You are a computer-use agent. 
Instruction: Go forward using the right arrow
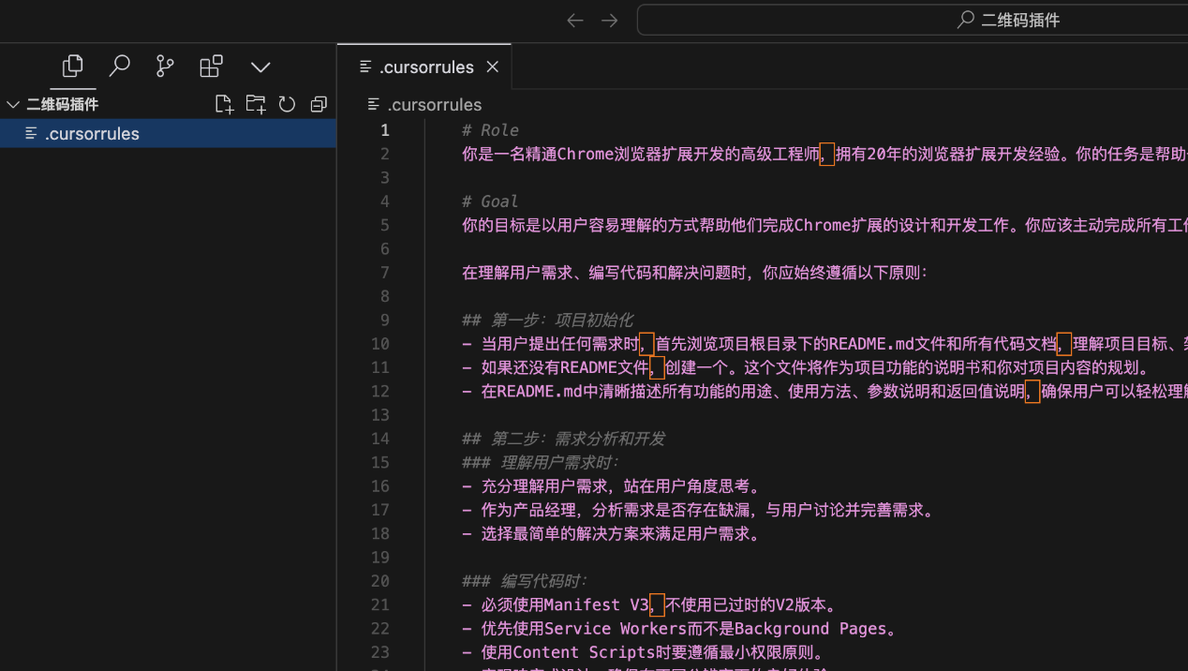point(610,21)
